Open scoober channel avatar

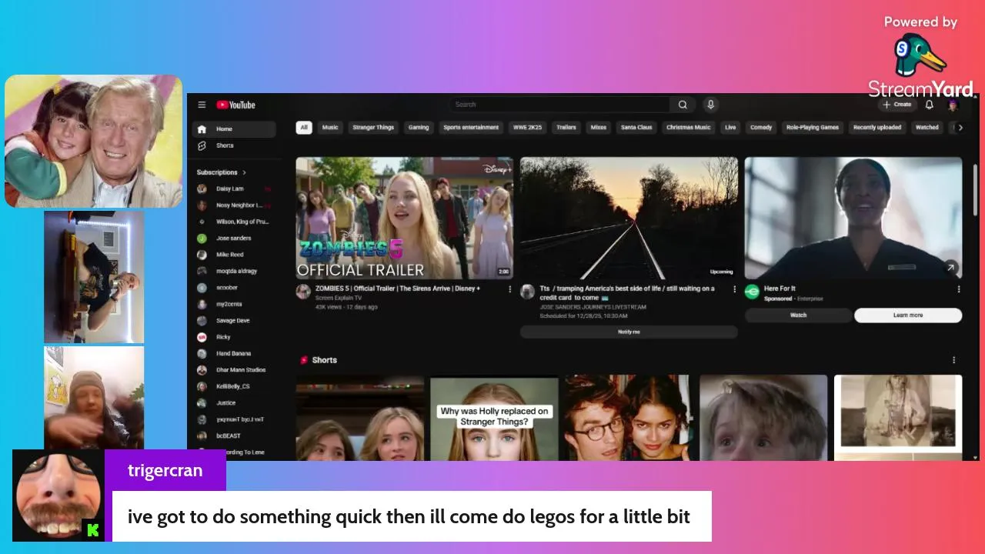202,288
